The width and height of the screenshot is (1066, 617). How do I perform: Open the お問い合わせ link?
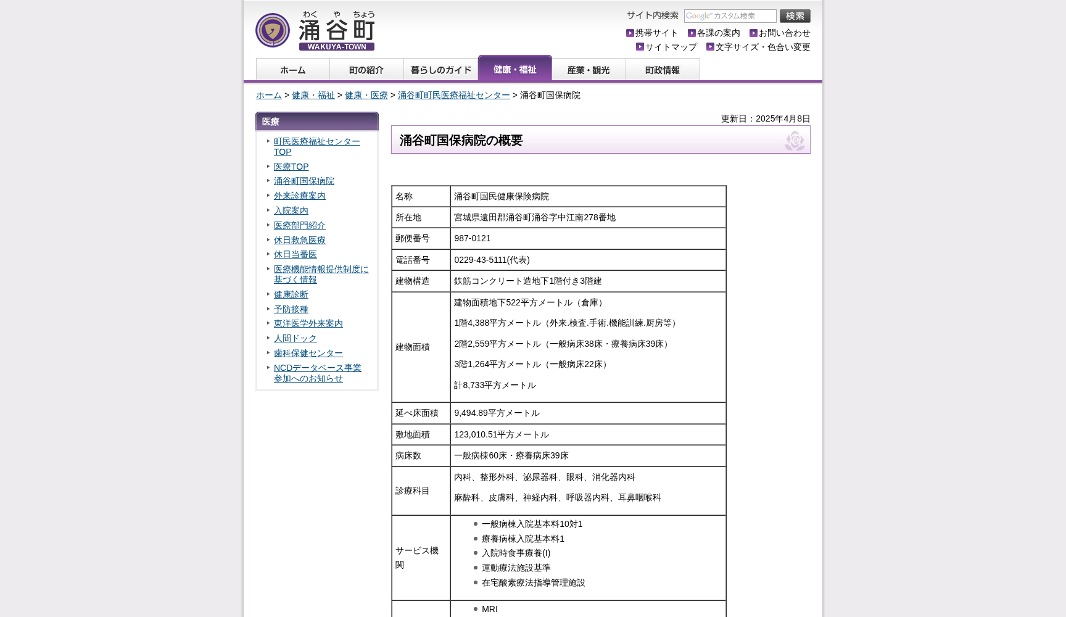(x=784, y=33)
